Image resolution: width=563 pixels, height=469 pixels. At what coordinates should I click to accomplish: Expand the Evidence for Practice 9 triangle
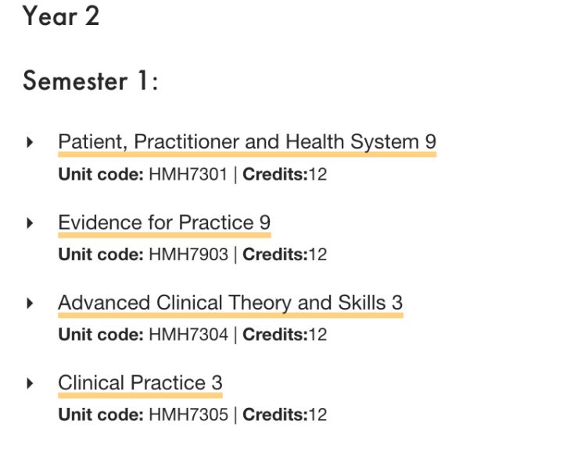pos(30,224)
